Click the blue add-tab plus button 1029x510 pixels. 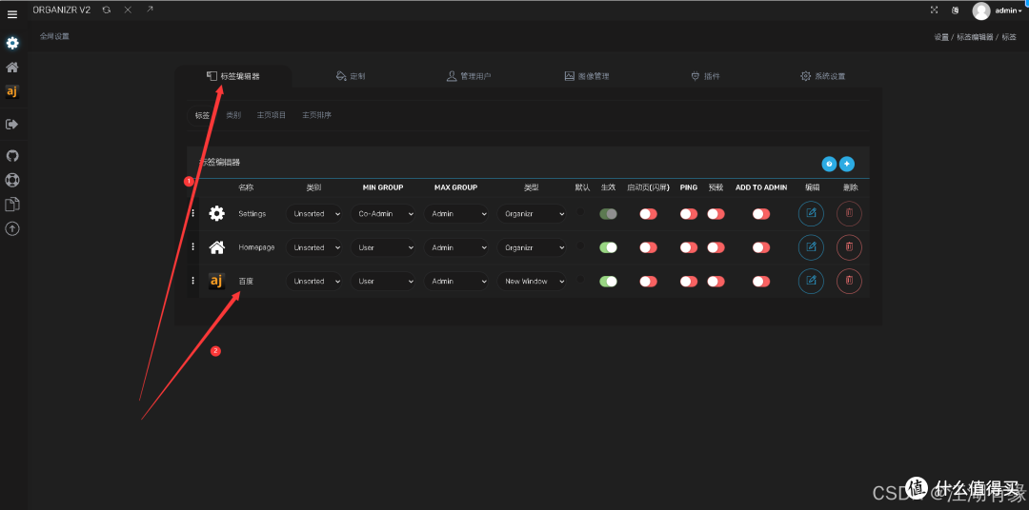(x=847, y=164)
